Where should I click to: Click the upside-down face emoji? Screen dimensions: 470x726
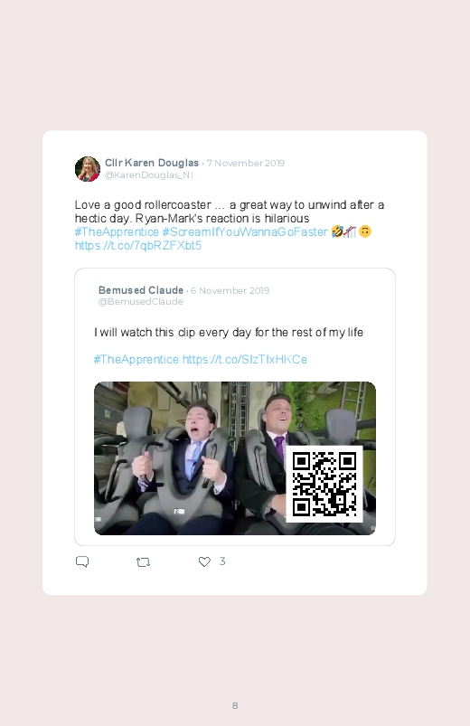coord(365,231)
